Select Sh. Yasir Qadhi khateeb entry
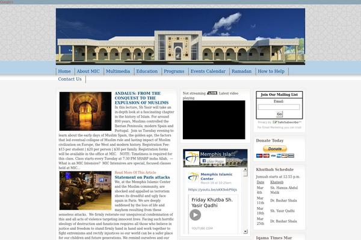This screenshot has width=361, height=240. (283, 211)
